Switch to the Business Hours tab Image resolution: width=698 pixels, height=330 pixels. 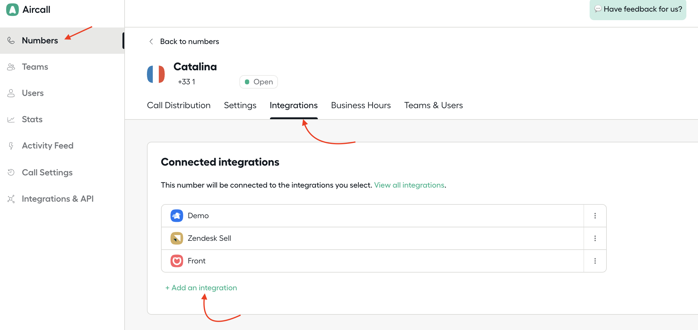point(361,105)
